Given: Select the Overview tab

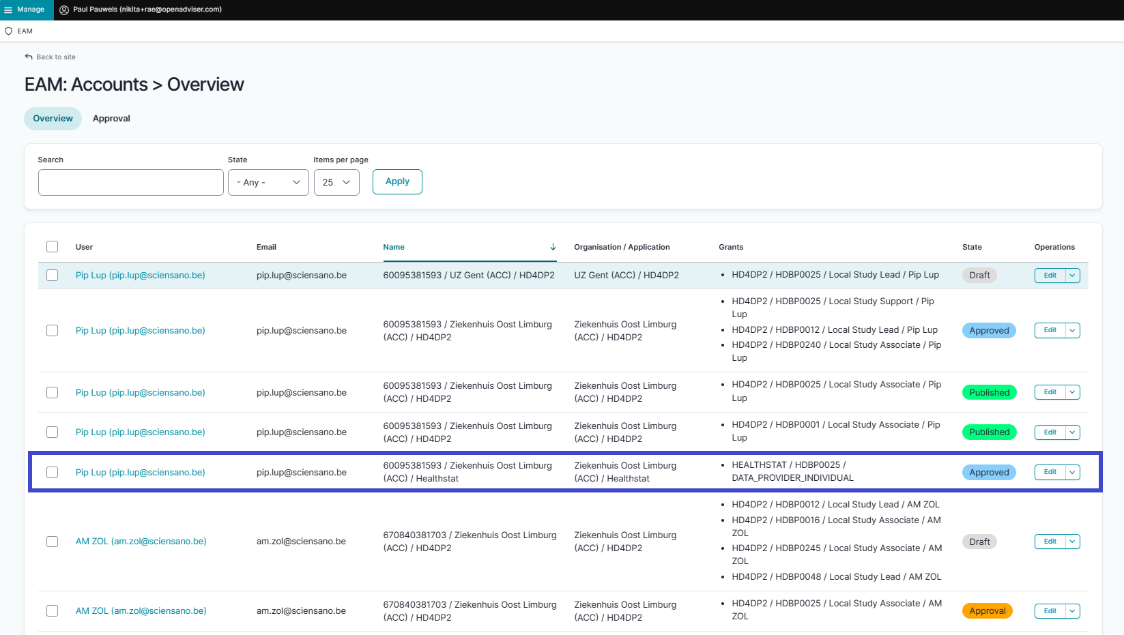Looking at the screenshot, I should point(53,119).
